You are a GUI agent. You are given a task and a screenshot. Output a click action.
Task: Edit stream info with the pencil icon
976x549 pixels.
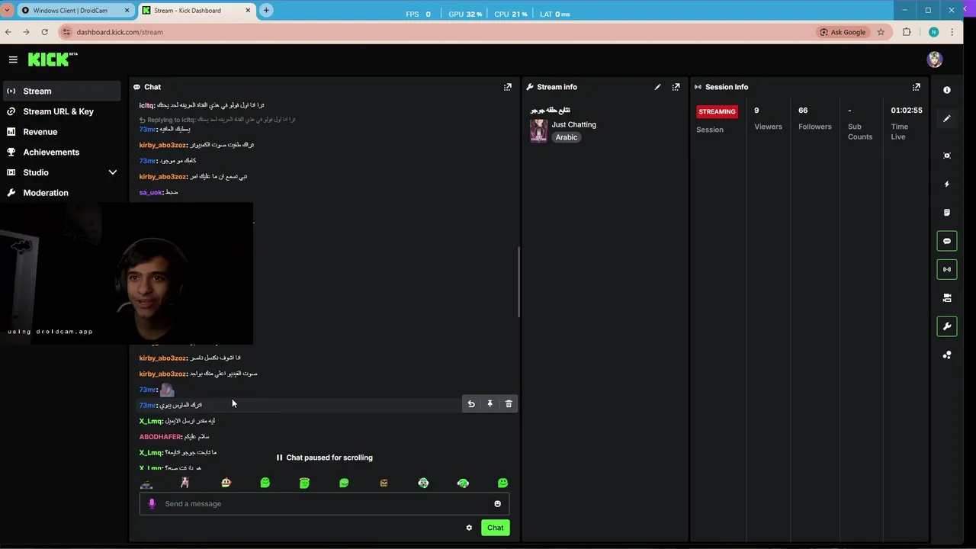[x=657, y=87]
